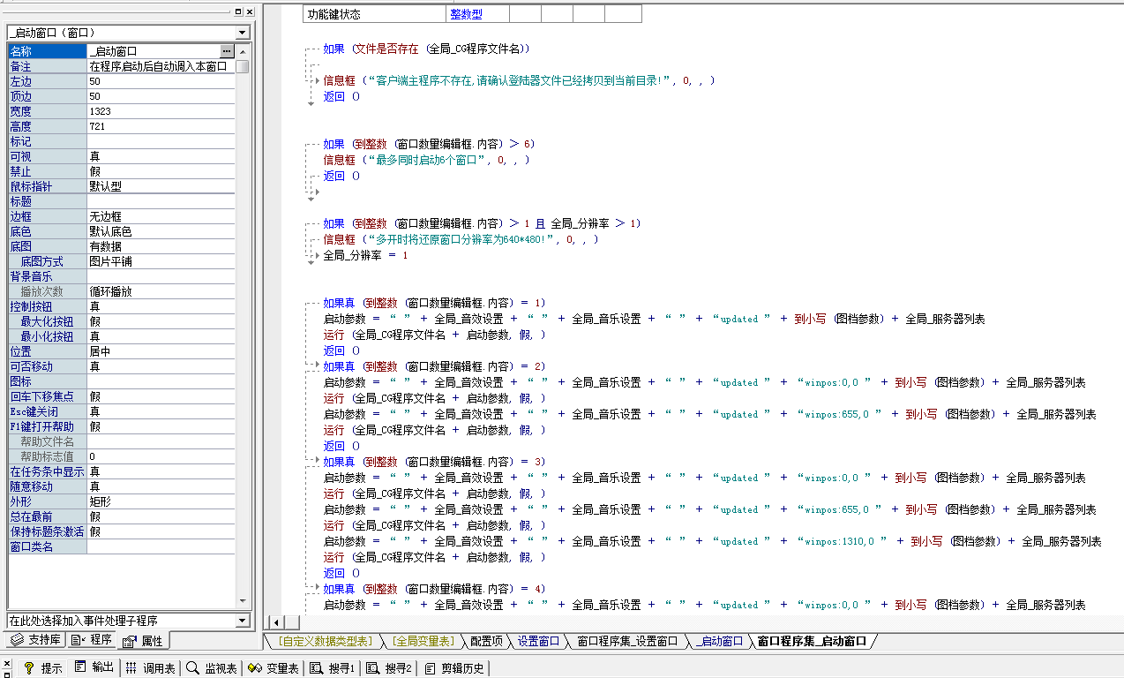Image resolution: width=1124 pixels, height=678 pixels.
Task: Select the 底图 value 有数据
Action: [161, 246]
